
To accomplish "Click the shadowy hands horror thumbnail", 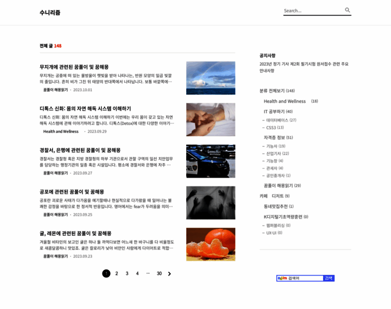I will pyautogui.click(x=211, y=203).
